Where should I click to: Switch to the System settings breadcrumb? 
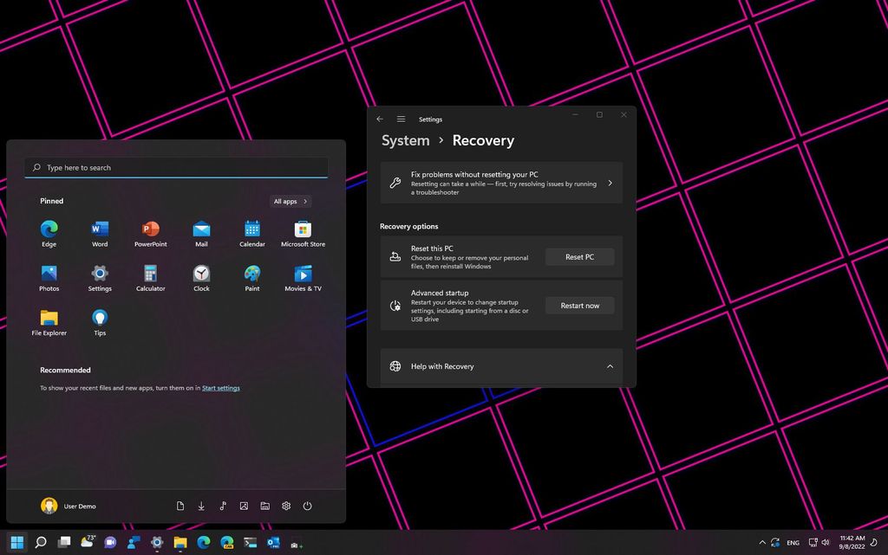click(x=404, y=140)
